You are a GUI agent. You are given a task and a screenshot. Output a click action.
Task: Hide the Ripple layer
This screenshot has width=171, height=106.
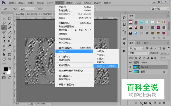(x=130, y=63)
